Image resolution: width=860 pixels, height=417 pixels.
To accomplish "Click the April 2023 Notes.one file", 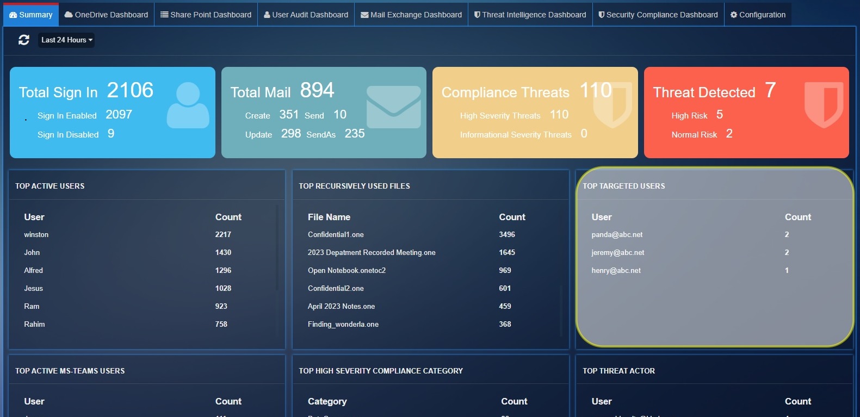I will [342, 307].
